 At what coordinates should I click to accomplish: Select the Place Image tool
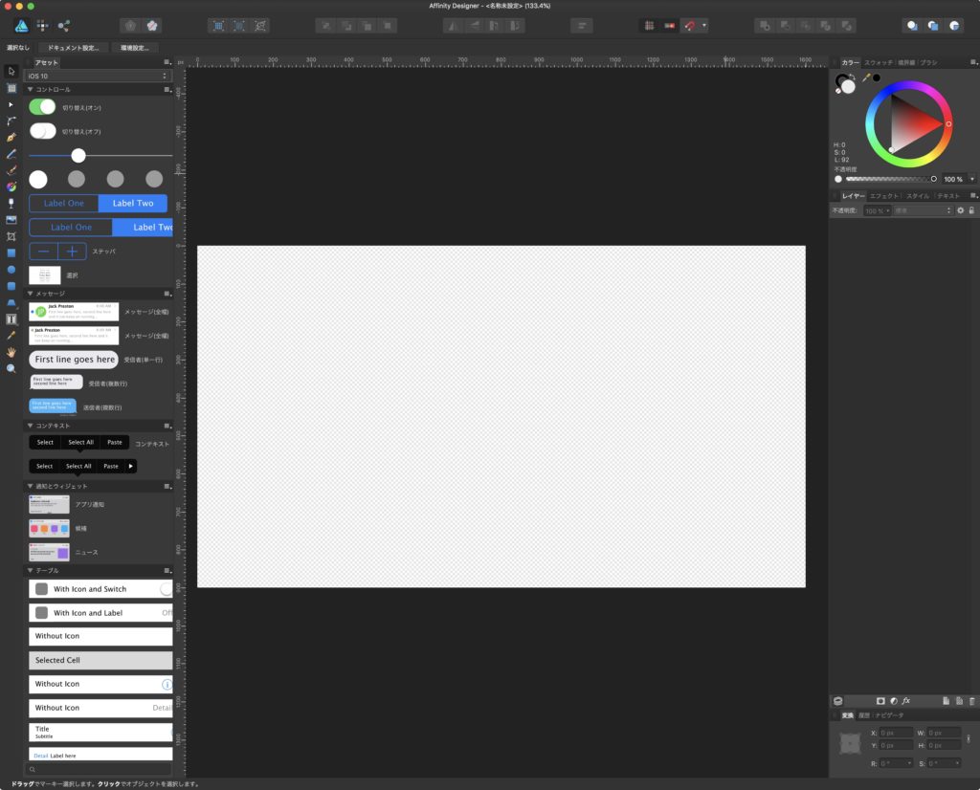point(11,220)
